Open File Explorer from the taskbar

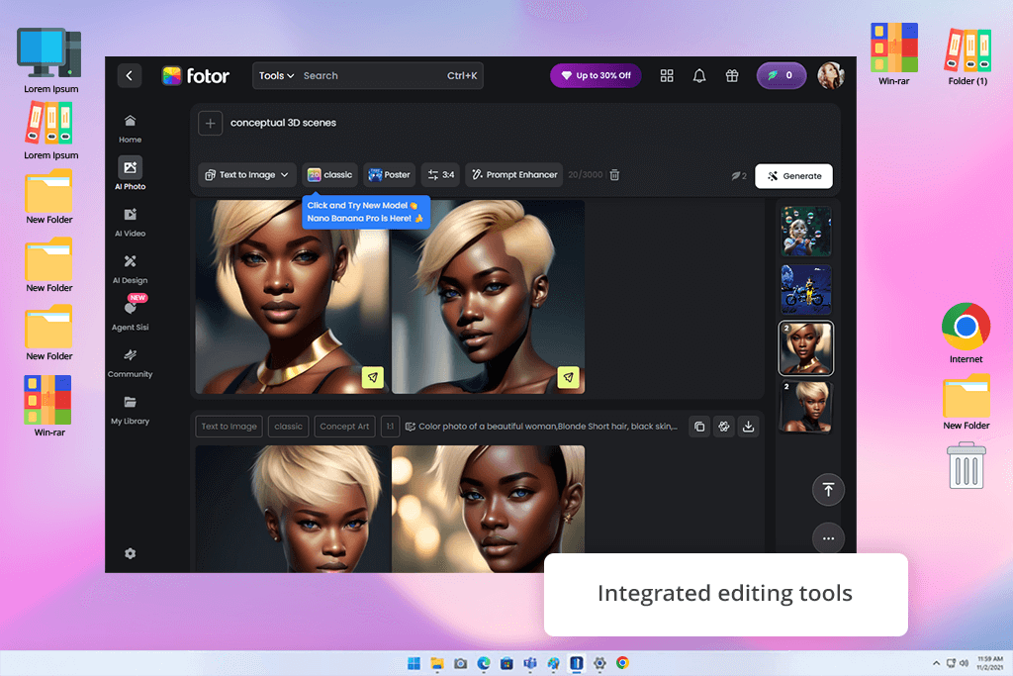[x=437, y=663]
